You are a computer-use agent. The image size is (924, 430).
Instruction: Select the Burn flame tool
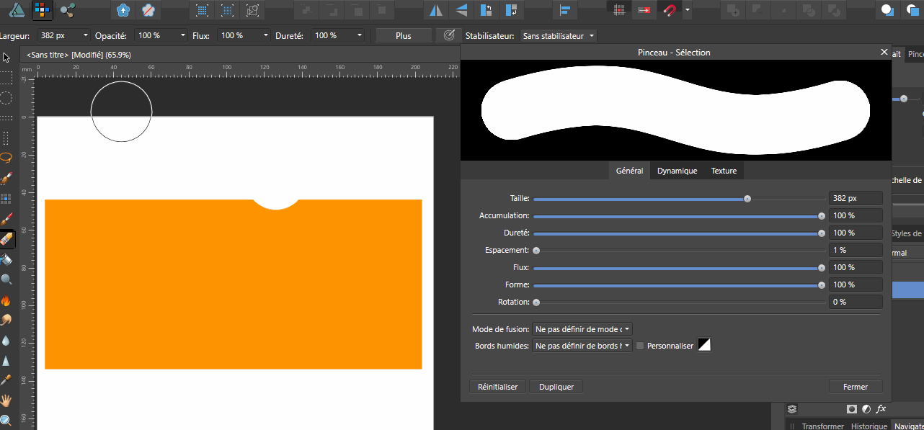pyautogui.click(x=6, y=300)
